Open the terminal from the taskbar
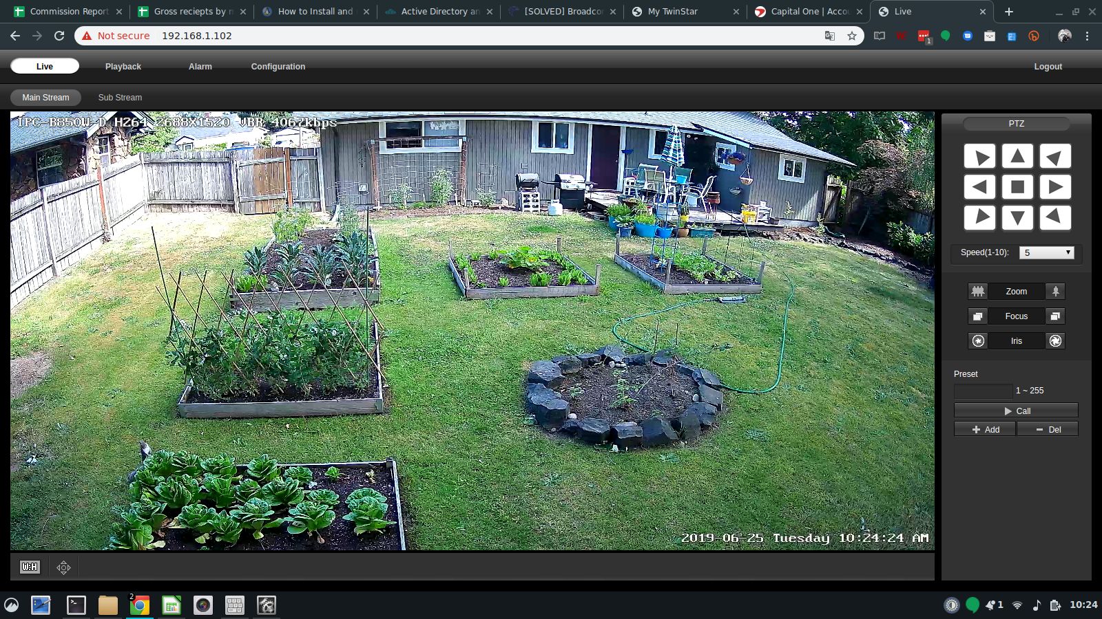 coord(76,605)
